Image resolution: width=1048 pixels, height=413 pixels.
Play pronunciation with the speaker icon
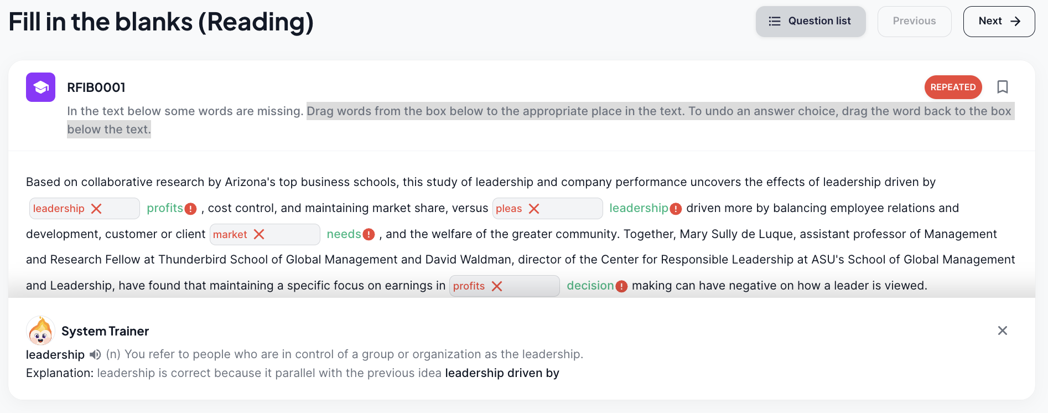(x=95, y=354)
